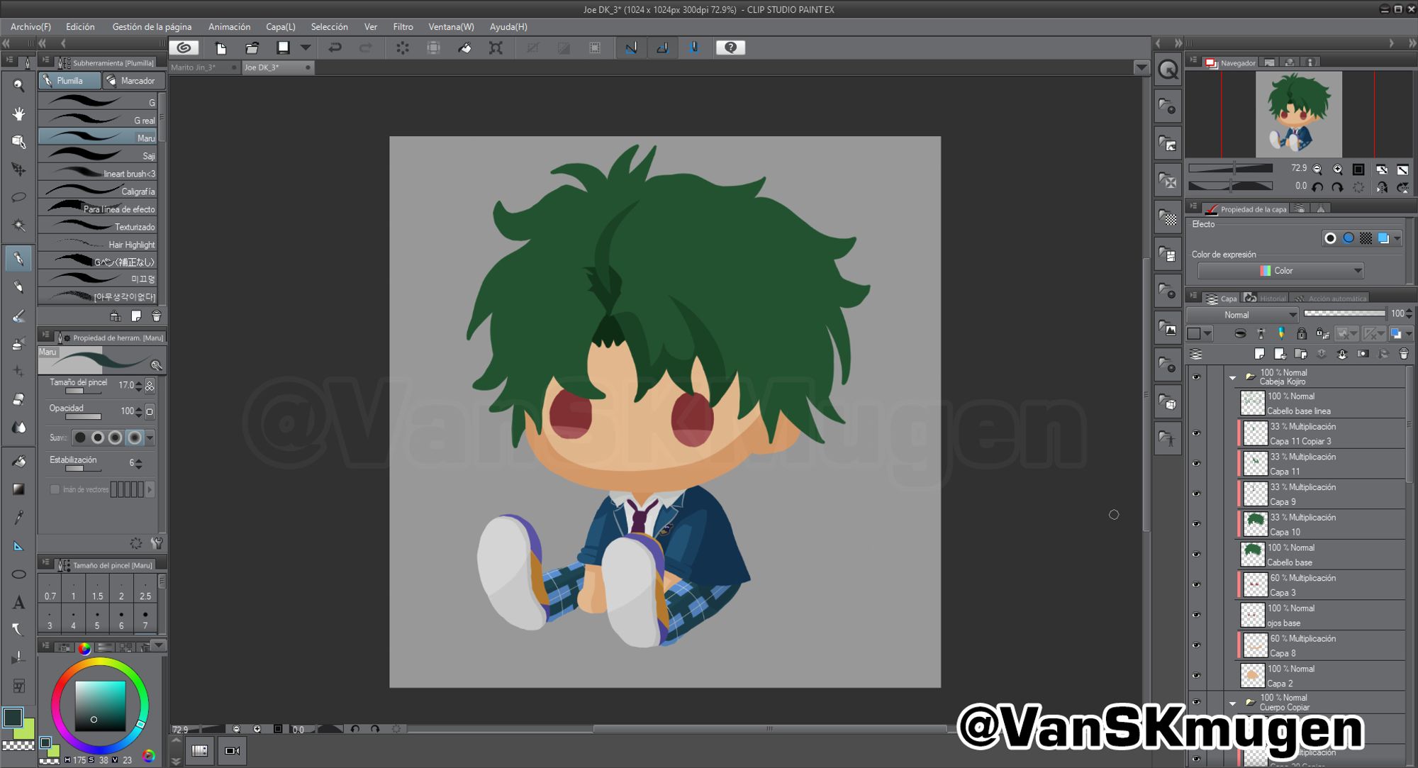Click the new raster layer icon

pyautogui.click(x=1259, y=354)
